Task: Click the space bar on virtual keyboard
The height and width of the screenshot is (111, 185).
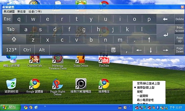Action: (77, 50)
